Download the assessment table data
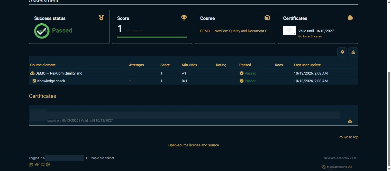 tap(353, 52)
